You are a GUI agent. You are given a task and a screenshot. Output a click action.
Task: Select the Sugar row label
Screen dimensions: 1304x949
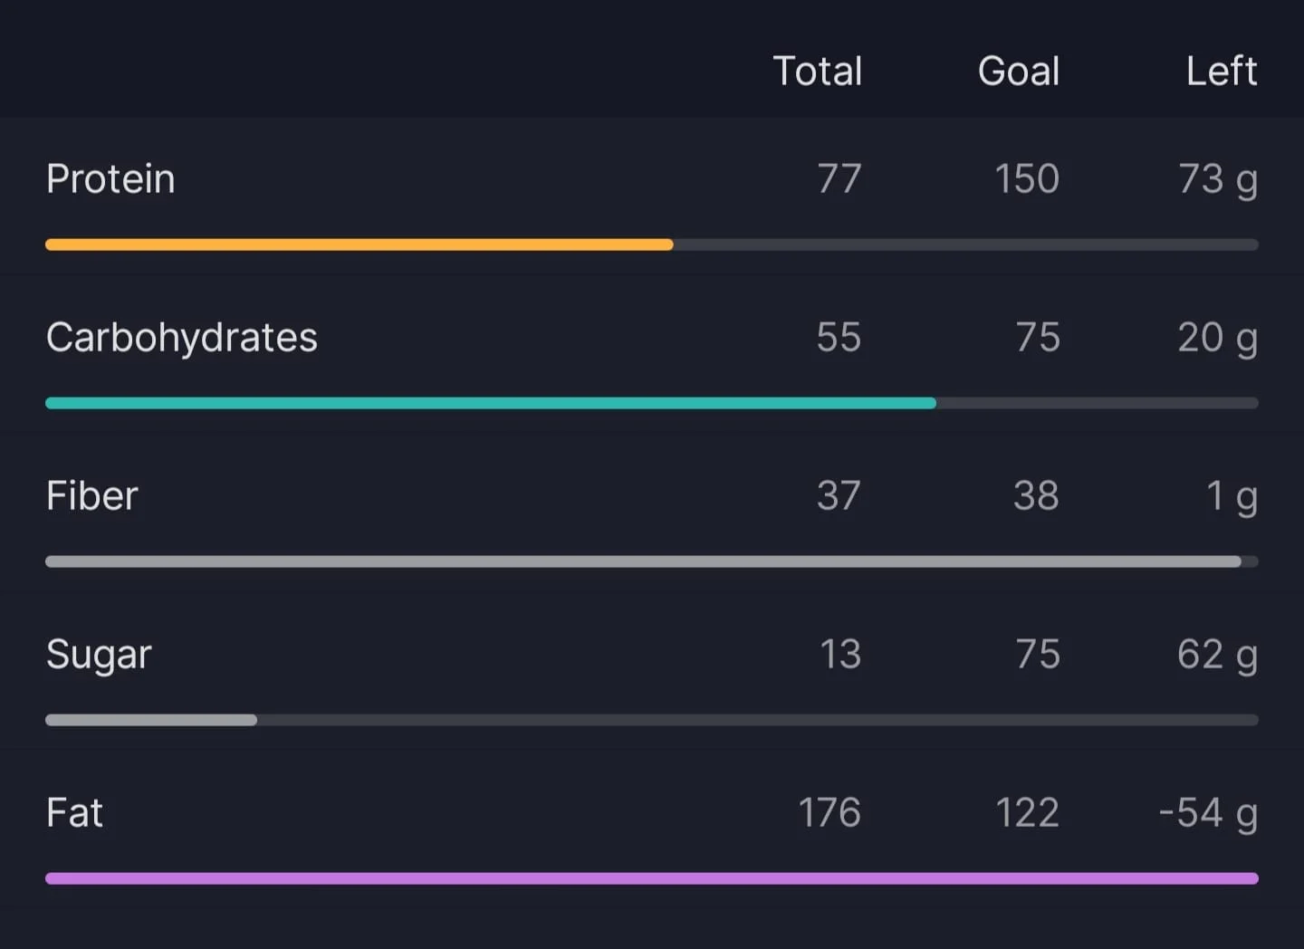click(x=99, y=656)
